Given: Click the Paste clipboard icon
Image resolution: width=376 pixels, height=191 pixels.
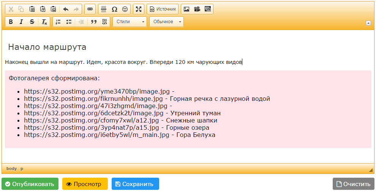Looking at the screenshot, I should pos(32,9).
